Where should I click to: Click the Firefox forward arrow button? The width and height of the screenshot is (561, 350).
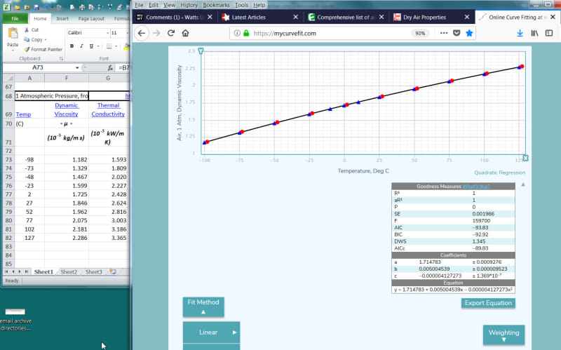tap(156, 33)
